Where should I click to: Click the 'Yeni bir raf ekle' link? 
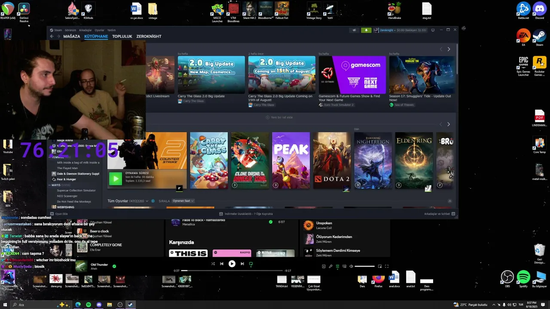279,117
